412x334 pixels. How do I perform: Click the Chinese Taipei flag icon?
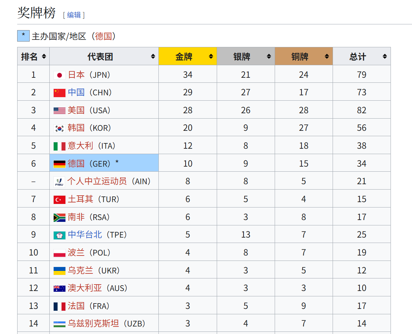(59, 235)
